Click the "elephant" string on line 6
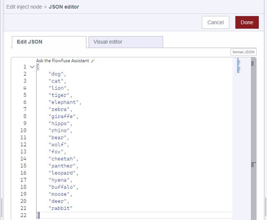The image size is (267, 220). coord(64,102)
